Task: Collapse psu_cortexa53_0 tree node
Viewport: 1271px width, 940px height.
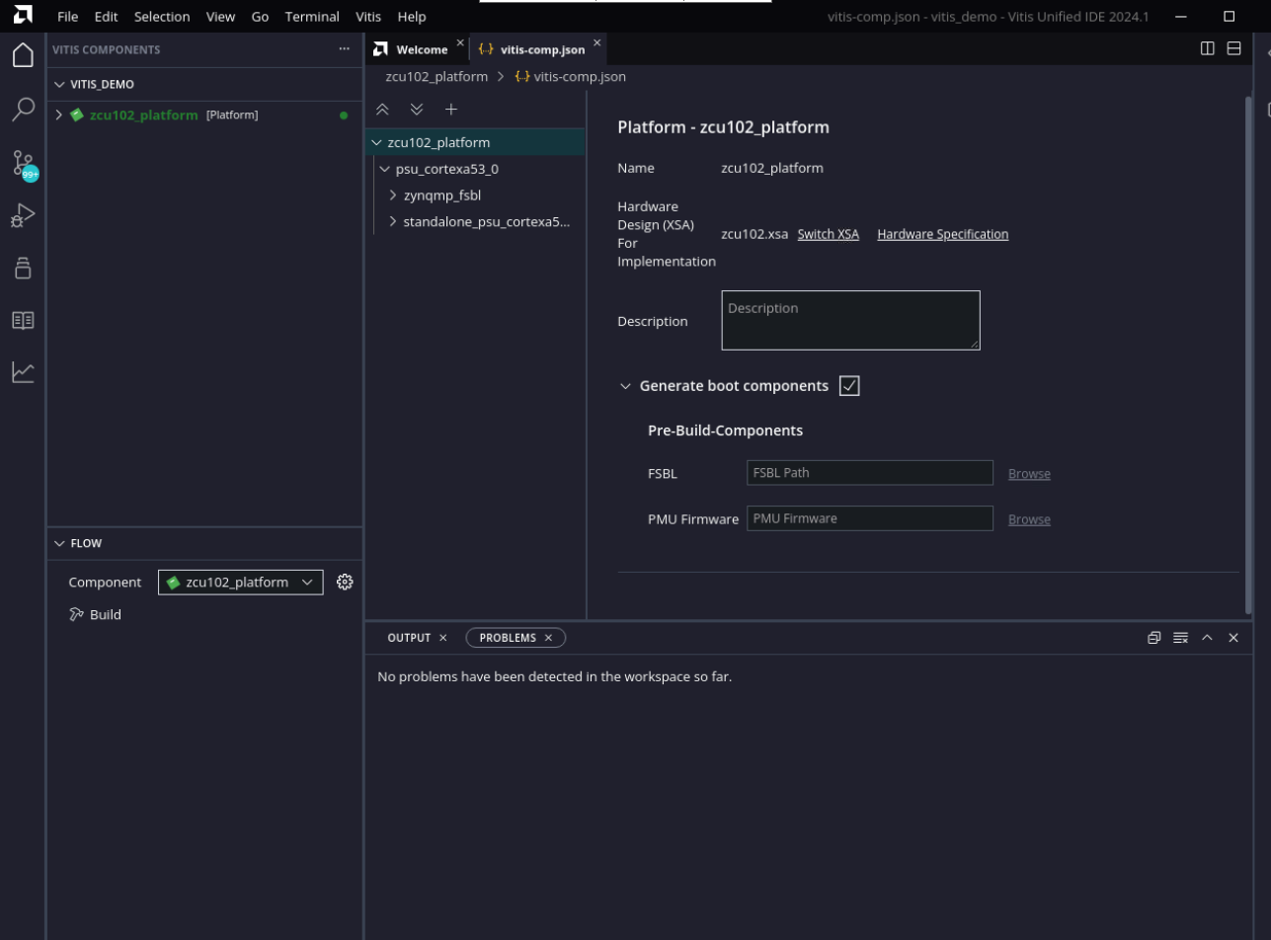Action: (x=385, y=169)
